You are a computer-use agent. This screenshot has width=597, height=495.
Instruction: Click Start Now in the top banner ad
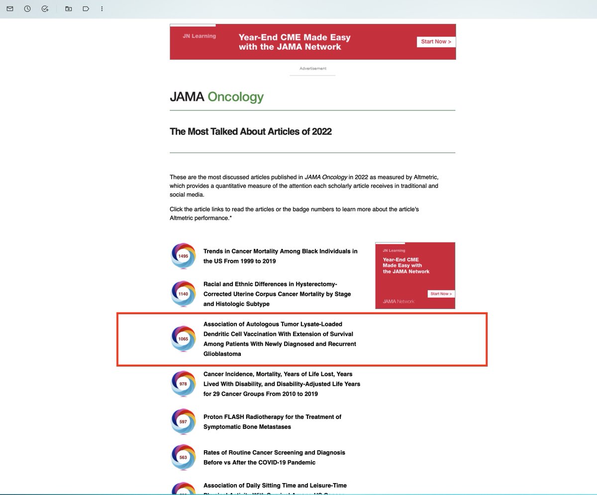pos(436,42)
